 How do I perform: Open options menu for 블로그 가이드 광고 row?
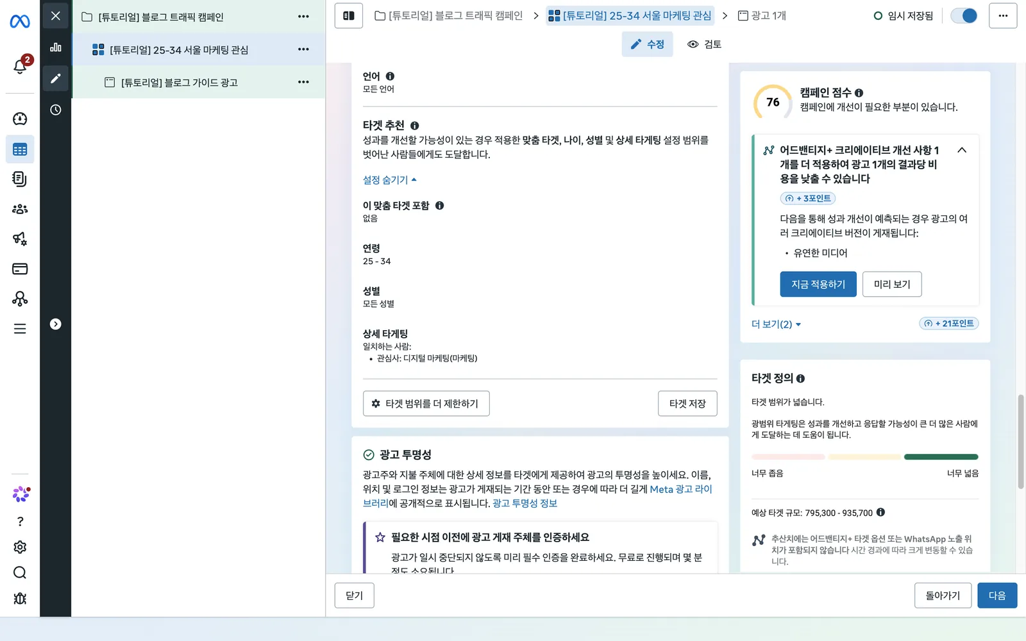303,82
